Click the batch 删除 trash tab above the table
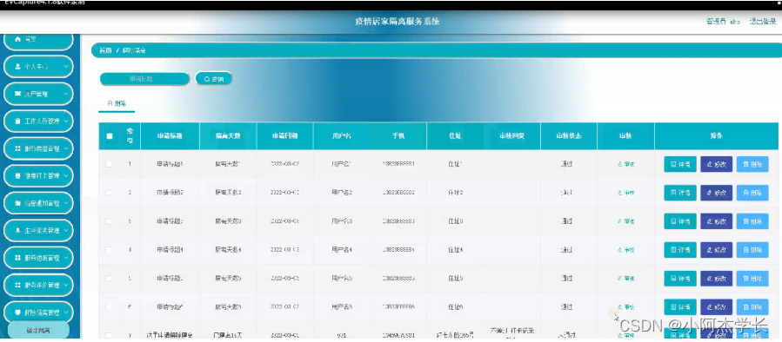782x342 pixels. click(x=117, y=103)
